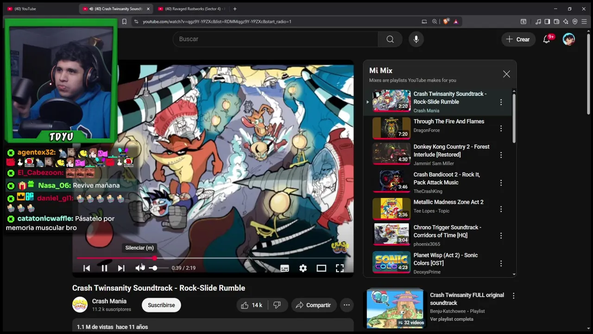Screen dimensions: 593x334
Task: Open the account avatar menu
Action: coord(568,39)
